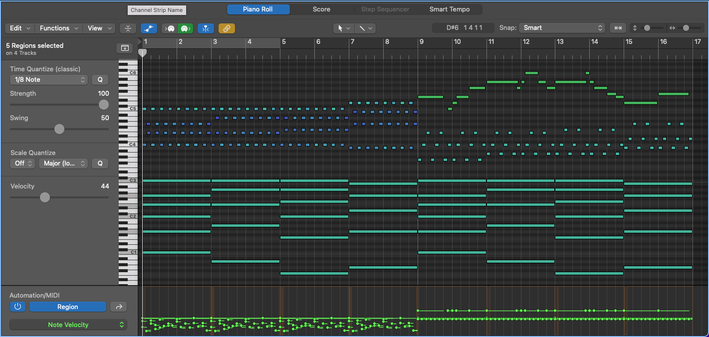Image resolution: width=709 pixels, height=337 pixels.
Task: Open the Scale Quantize Off dropdown
Action: click(x=22, y=163)
